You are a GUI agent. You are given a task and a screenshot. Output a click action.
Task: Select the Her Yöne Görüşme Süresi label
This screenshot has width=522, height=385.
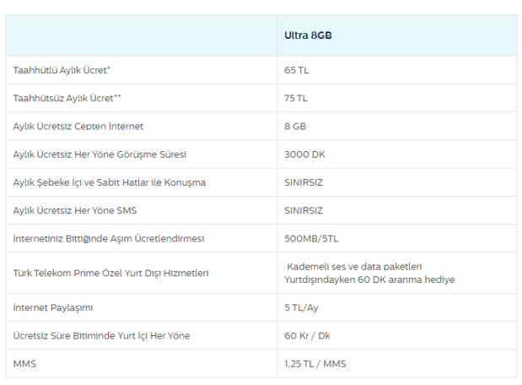click(100, 155)
